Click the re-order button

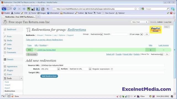[32, 54]
